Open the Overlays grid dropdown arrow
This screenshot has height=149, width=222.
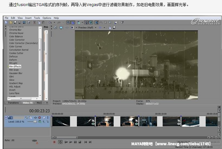(104, 28)
